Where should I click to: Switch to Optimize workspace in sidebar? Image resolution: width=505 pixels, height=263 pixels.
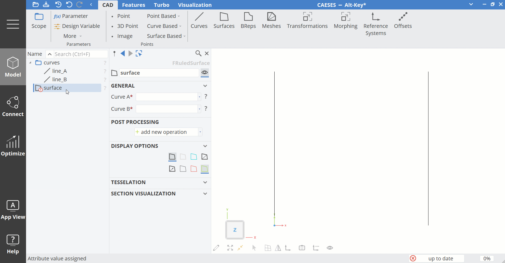click(13, 146)
